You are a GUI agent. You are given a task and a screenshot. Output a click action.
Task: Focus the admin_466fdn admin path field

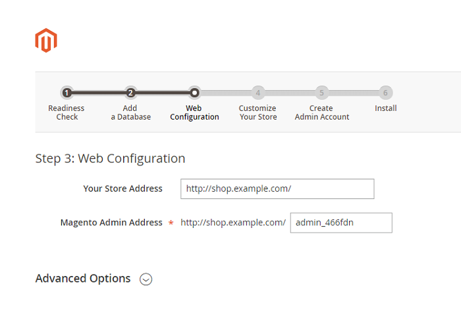pos(341,223)
